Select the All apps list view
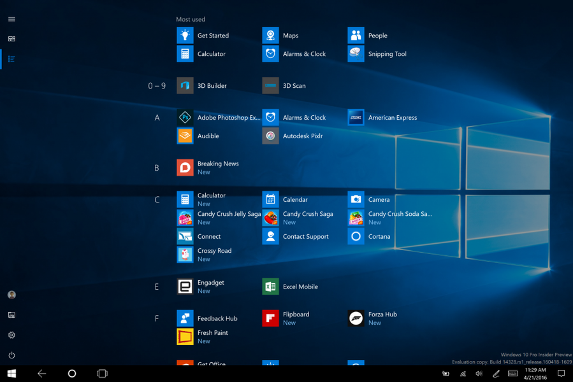The width and height of the screenshot is (573, 382). point(11,59)
